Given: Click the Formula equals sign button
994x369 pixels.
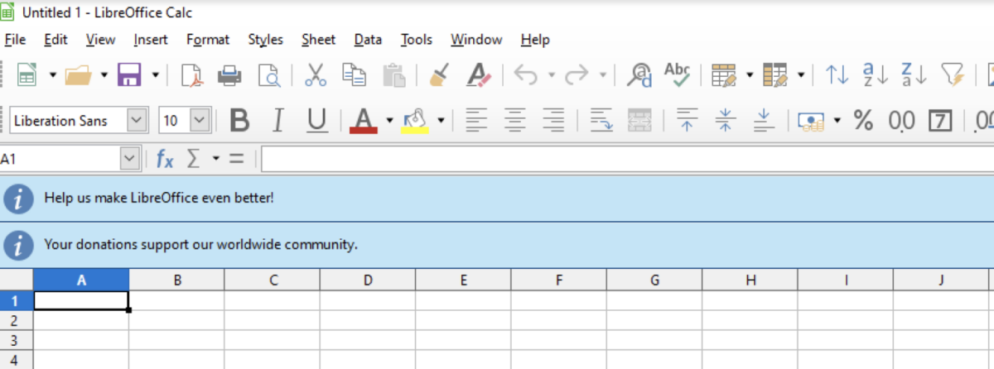Looking at the screenshot, I should pyautogui.click(x=237, y=159).
